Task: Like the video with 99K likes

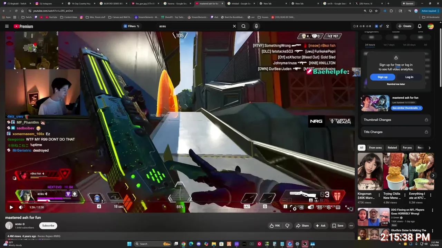Action: (x=275, y=226)
